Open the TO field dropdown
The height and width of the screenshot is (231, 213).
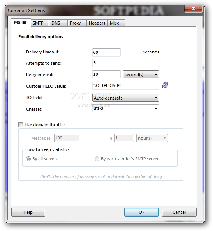(126, 98)
